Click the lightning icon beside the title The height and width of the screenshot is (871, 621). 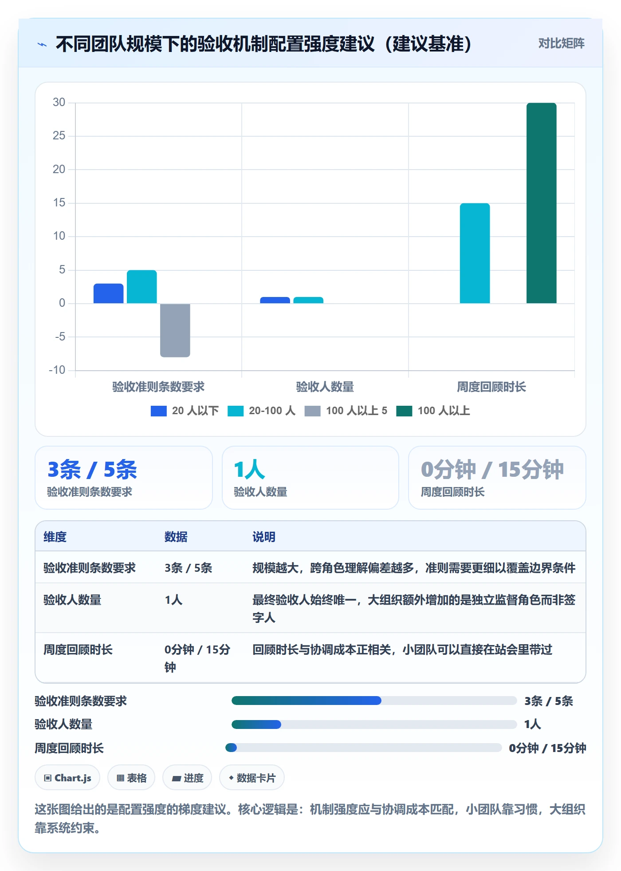[x=42, y=44]
